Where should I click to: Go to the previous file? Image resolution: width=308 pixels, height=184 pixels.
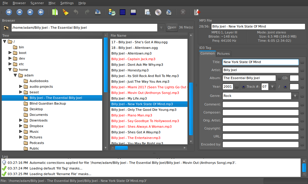pyautogui.click(x=20, y=12)
